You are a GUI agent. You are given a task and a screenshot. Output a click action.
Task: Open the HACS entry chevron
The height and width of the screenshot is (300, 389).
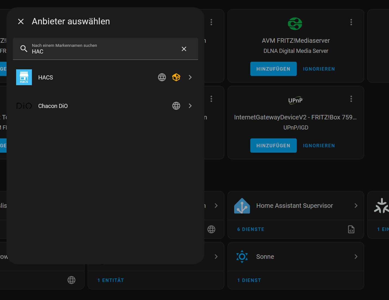tap(190, 77)
